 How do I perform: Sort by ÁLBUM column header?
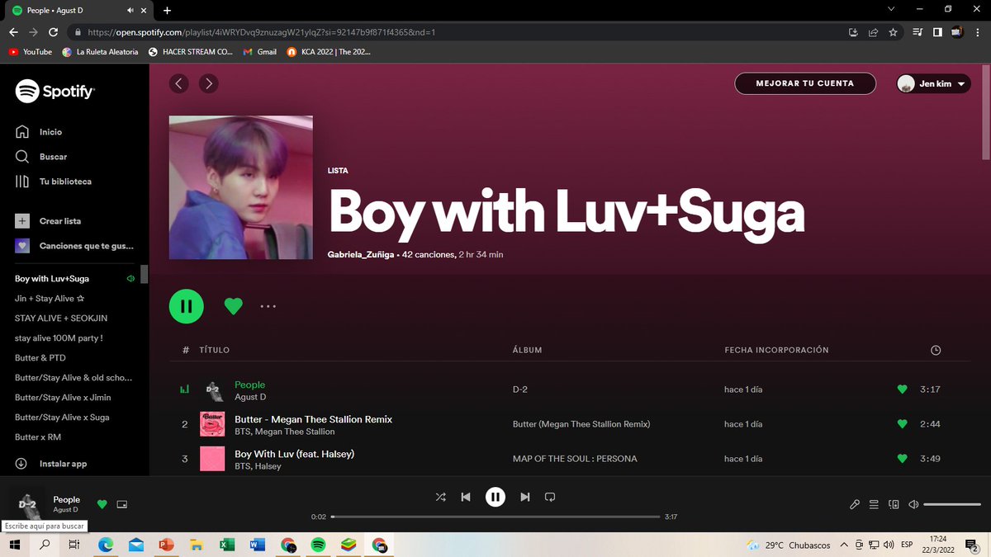click(527, 350)
